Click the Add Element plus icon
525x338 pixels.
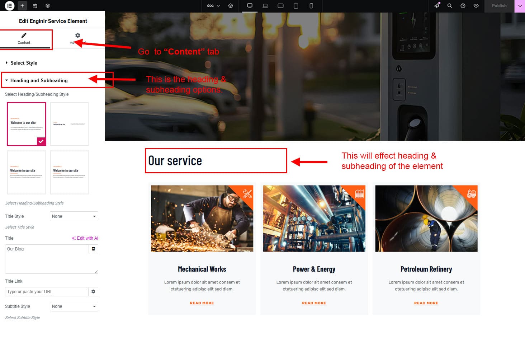[x=22, y=6]
